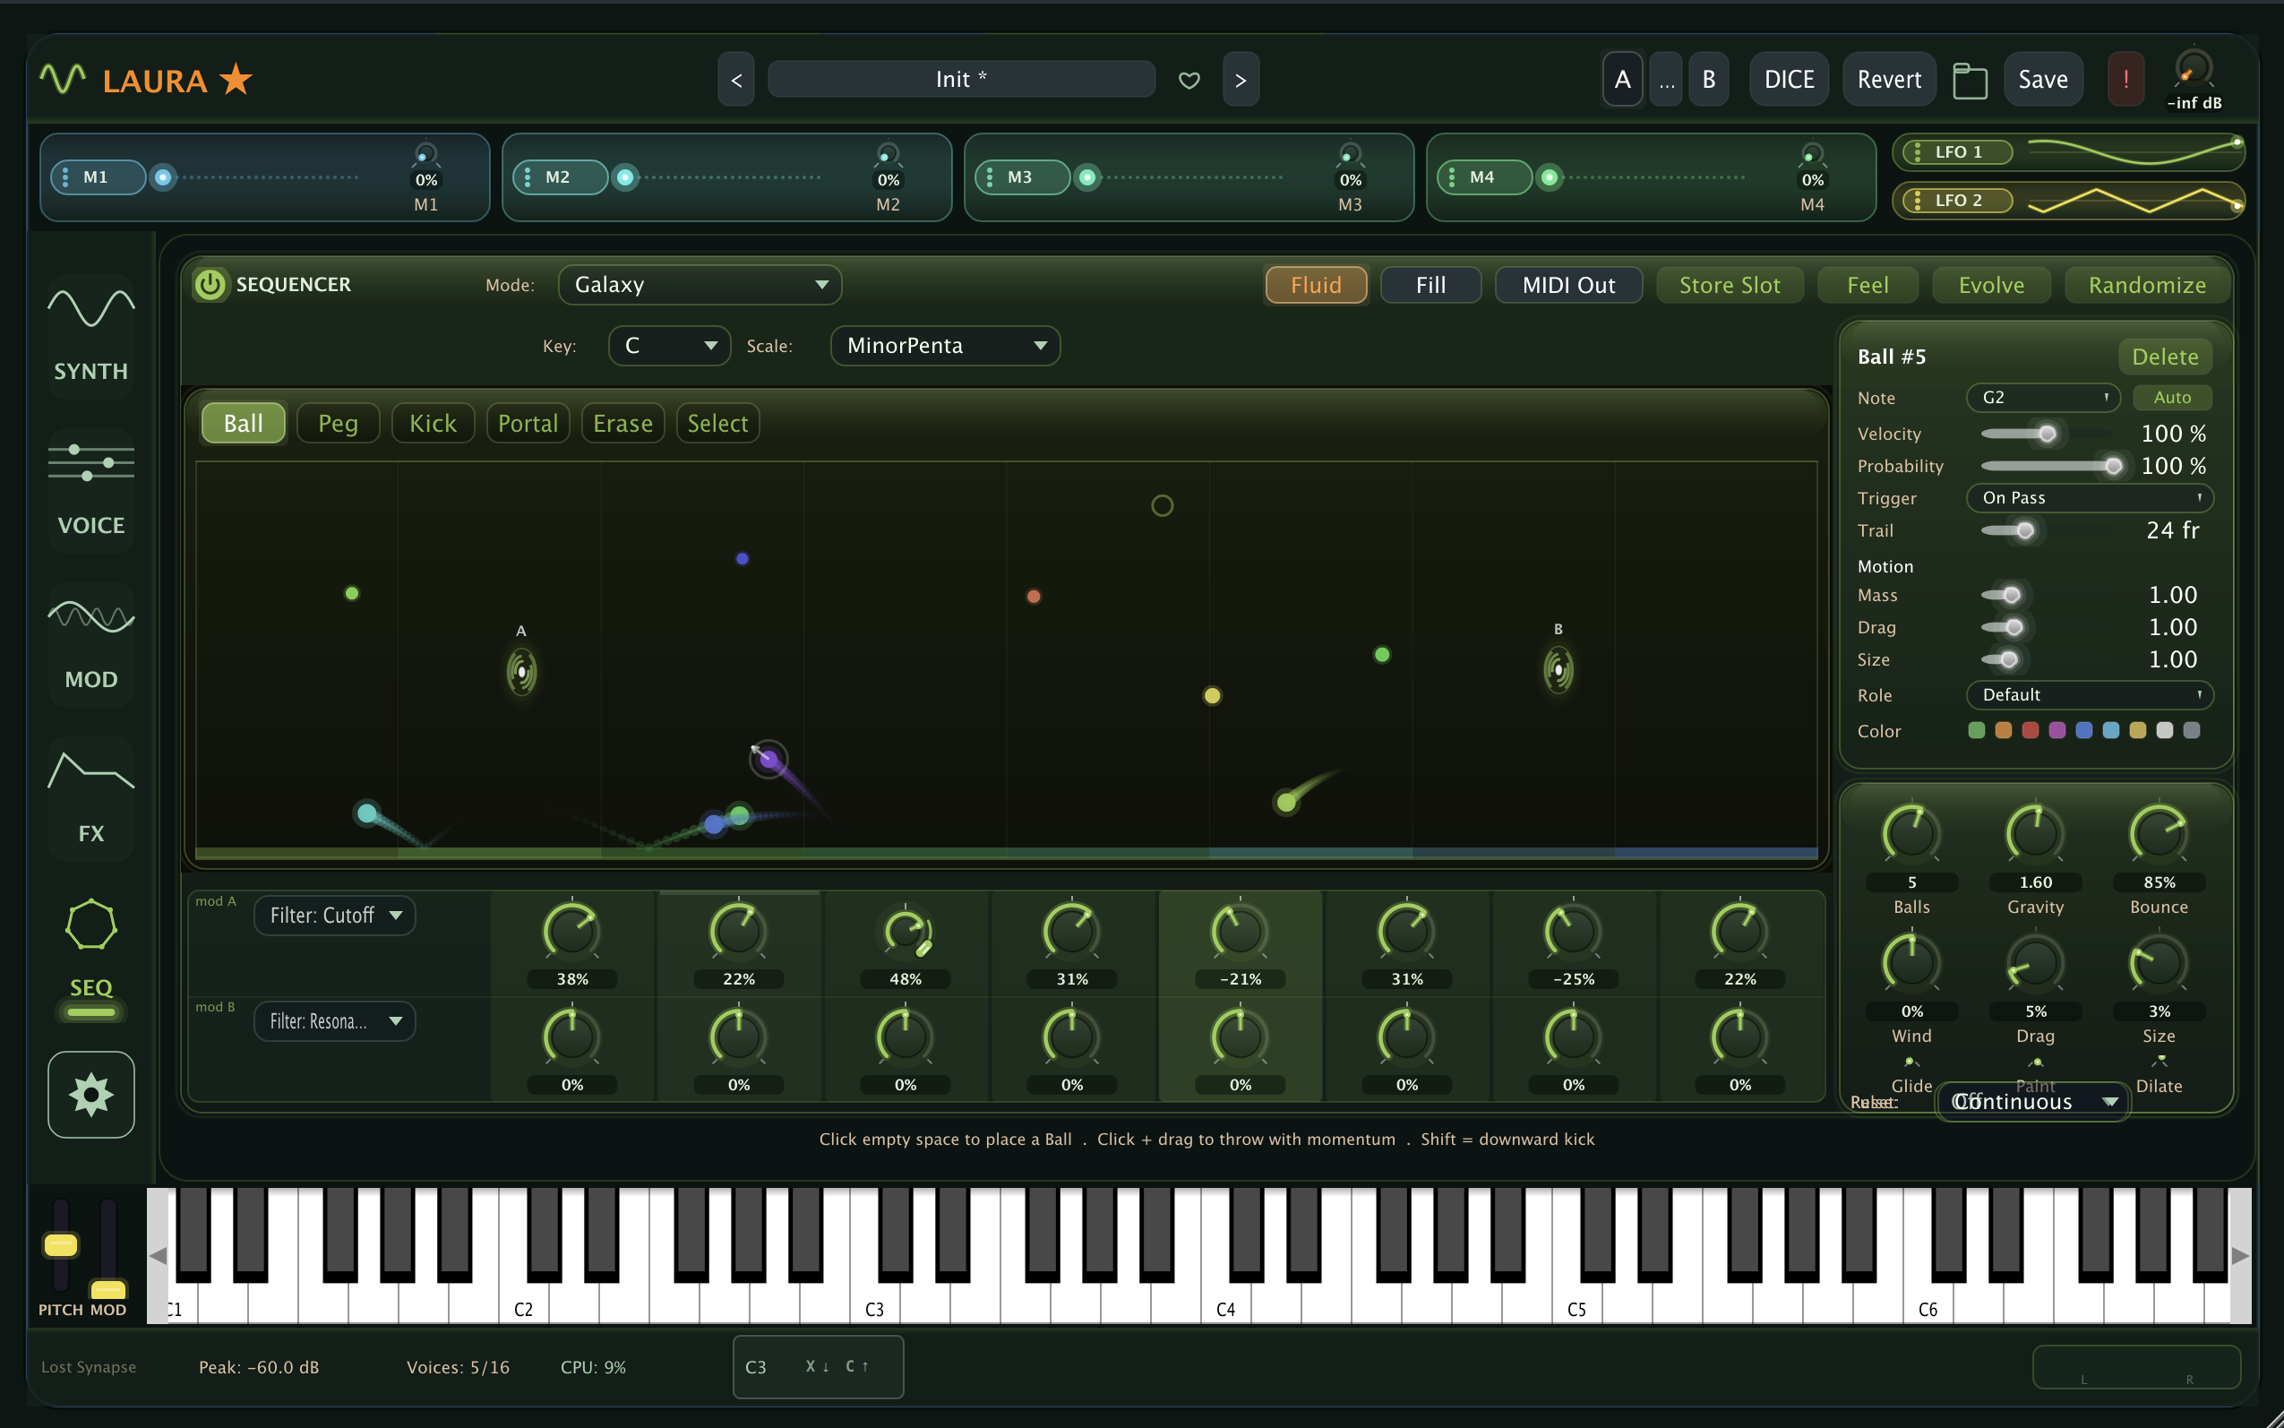Toggle the M4 macro enable dot

[1550, 177]
